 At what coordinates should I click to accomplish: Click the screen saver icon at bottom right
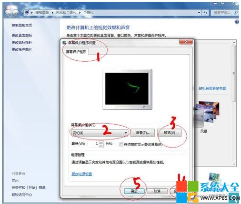coord(214,177)
